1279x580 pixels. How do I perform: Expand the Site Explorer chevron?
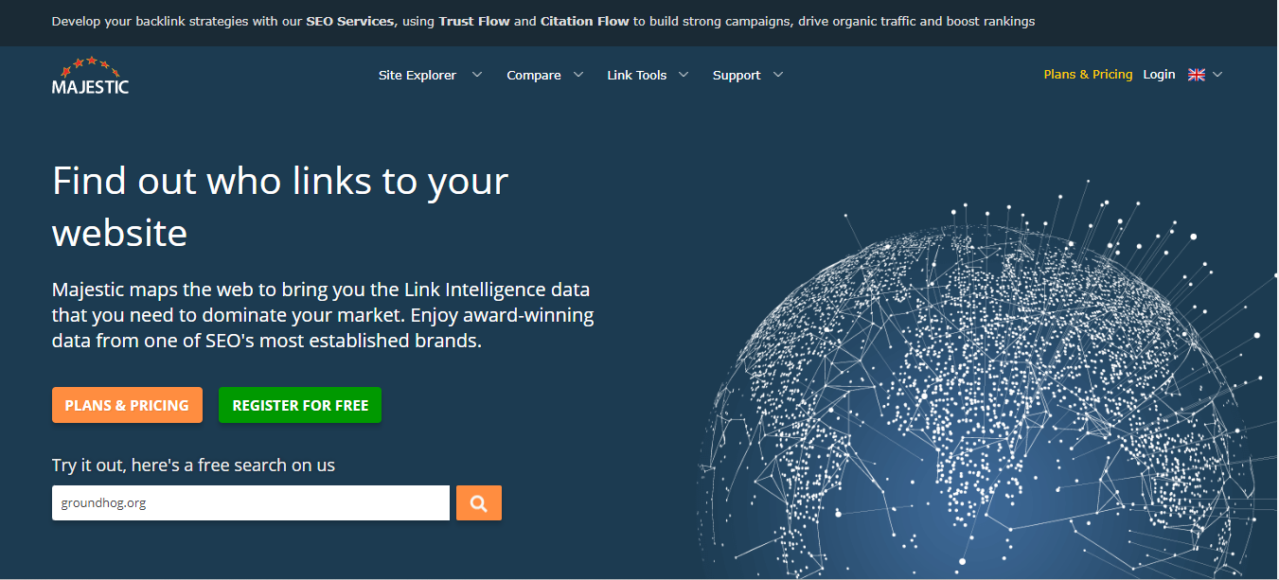[477, 75]
